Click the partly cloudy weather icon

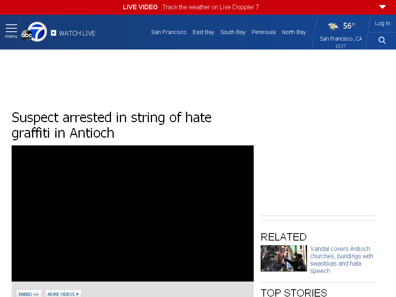tap(333, 26)
